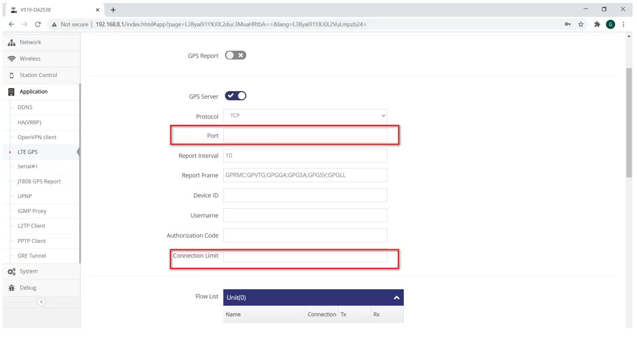Open IGMP Proxy page
The image size is (637, 337).
coord(32,211)
